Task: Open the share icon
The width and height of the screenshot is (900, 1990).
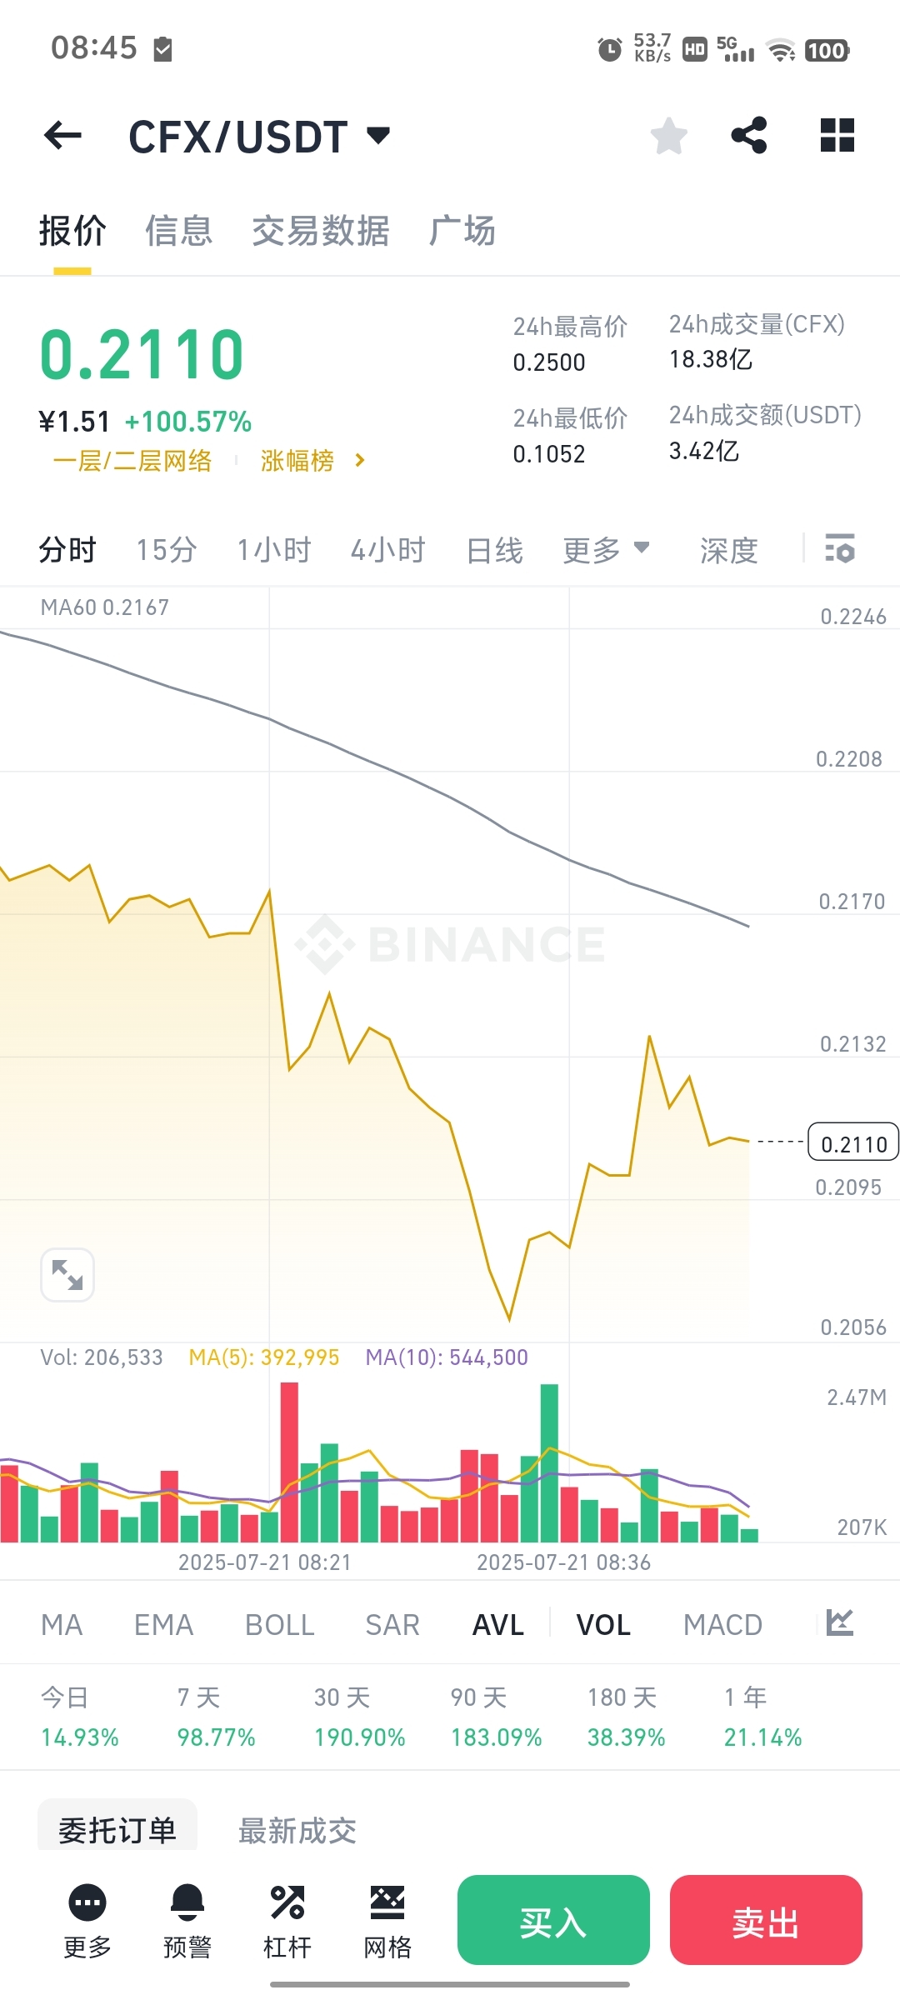Action: 748,135
